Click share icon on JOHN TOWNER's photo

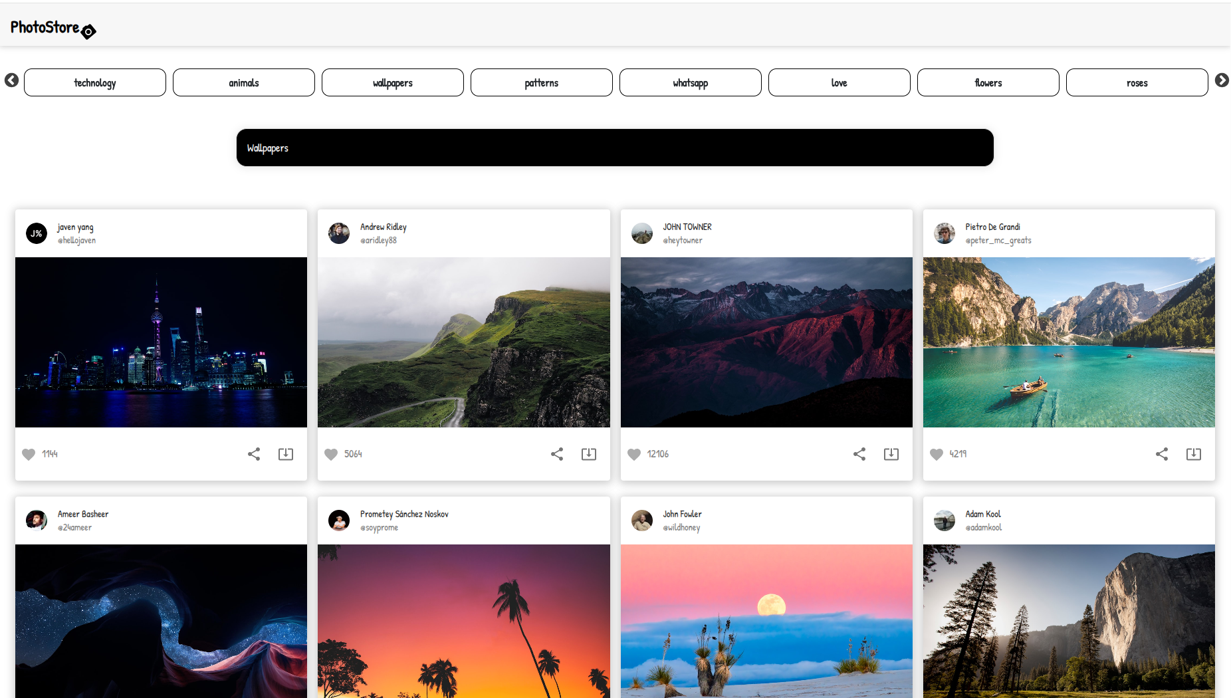[859, 454]
